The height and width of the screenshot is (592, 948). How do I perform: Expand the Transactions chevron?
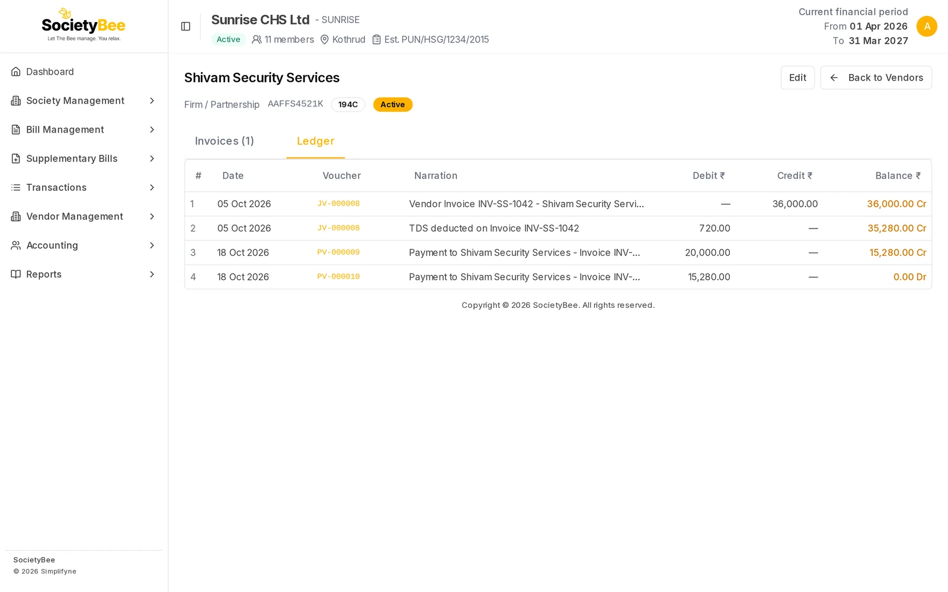pos(152,188)
